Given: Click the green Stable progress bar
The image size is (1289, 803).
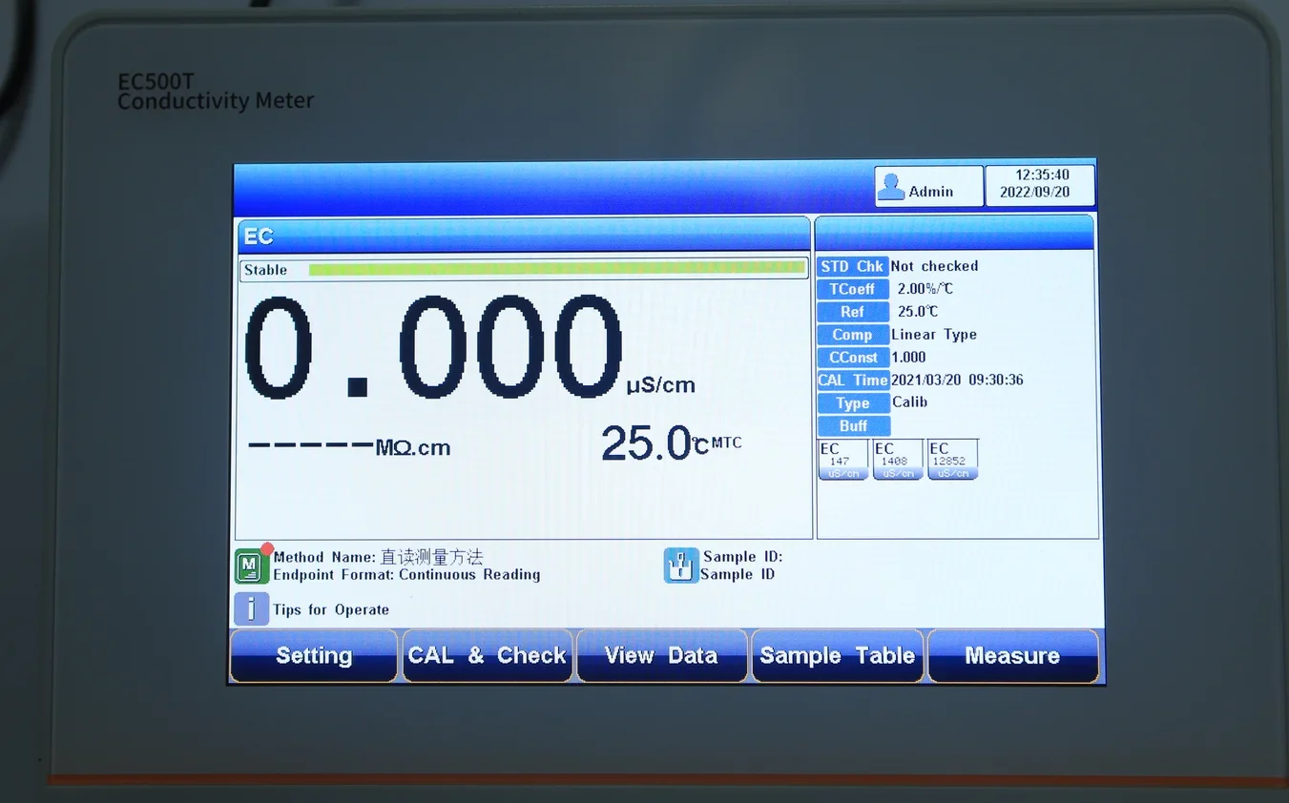Looking at the screenshot, I should [557, 270].
